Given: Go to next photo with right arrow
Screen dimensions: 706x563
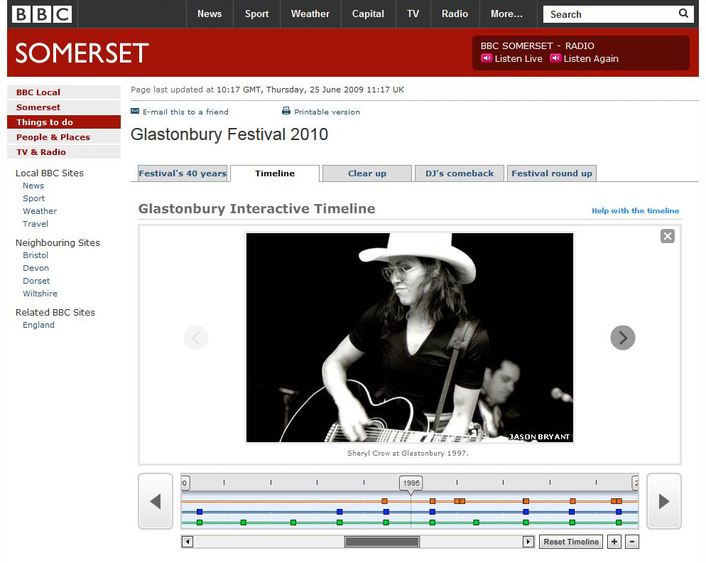Looking at the screenshot, I should pyautogui.click(x=622, y=338).
